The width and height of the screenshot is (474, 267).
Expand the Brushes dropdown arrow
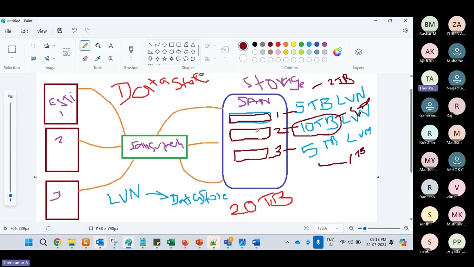pos(131,58)
